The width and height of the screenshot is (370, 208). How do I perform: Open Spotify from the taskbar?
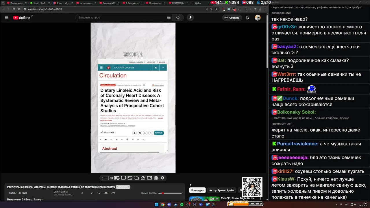(182, 205)
